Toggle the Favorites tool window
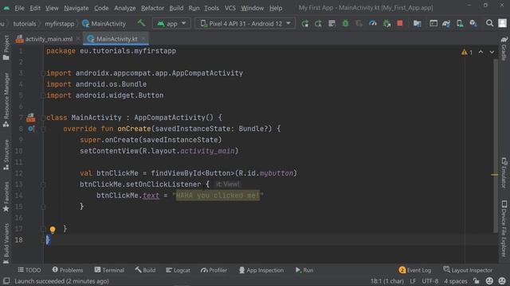The width and height of the screenshot is (510, 286). click(x=6, y=196)
